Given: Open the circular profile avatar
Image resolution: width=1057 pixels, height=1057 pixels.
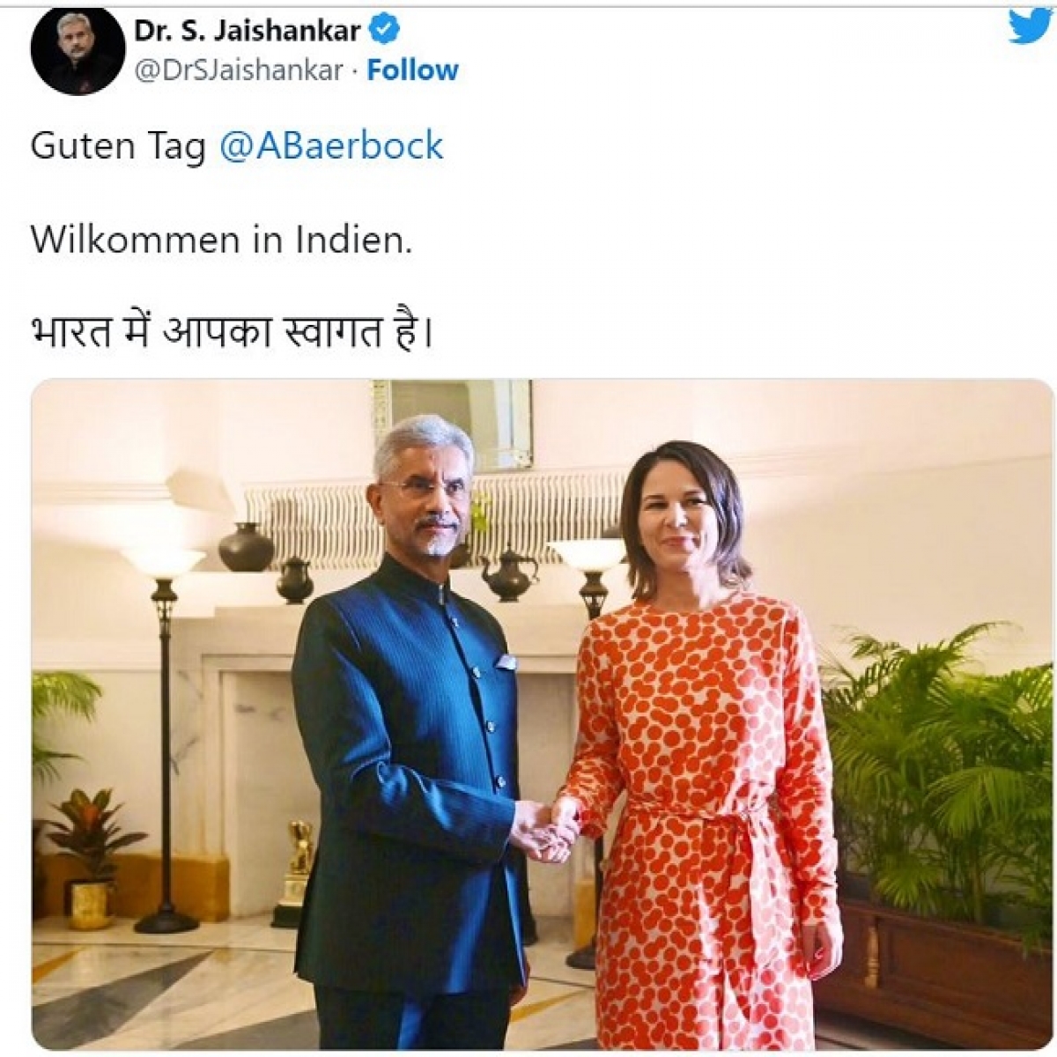Looking at the screenshot, I should [x=78, y=49].
